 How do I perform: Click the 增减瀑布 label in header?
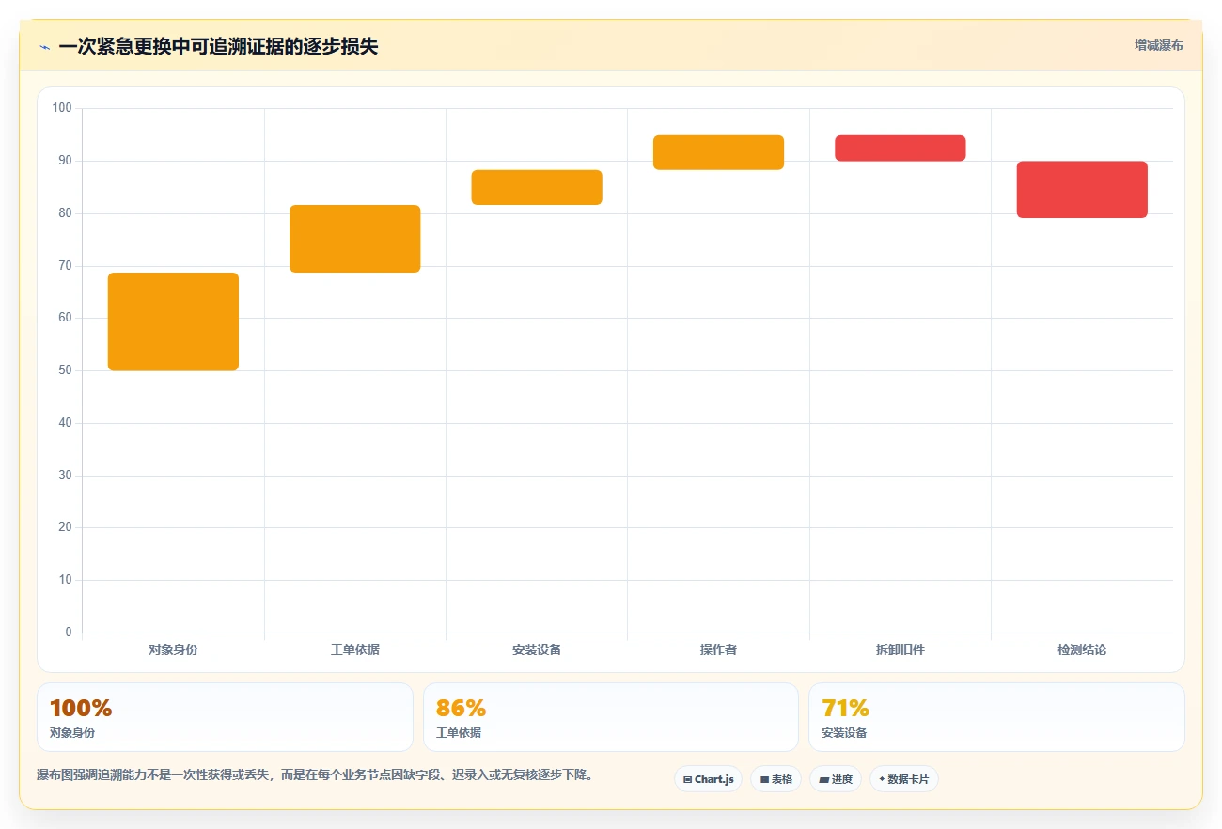point(1159,45)
